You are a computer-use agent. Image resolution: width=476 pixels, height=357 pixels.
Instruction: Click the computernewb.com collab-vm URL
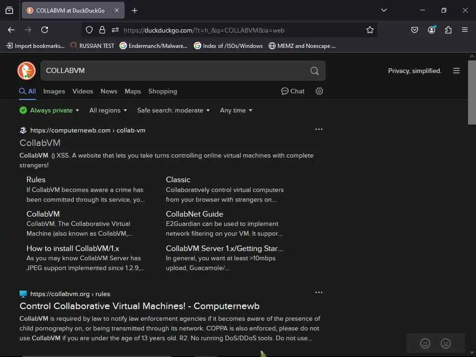pyautogui.click(x=88, y=130)
